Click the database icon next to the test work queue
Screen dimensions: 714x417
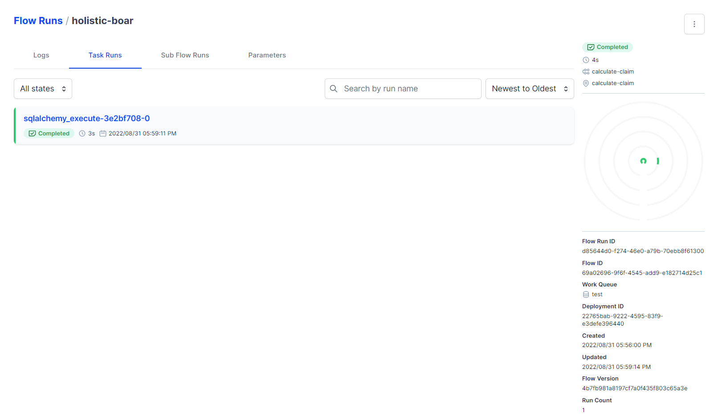tap(585, 294)
